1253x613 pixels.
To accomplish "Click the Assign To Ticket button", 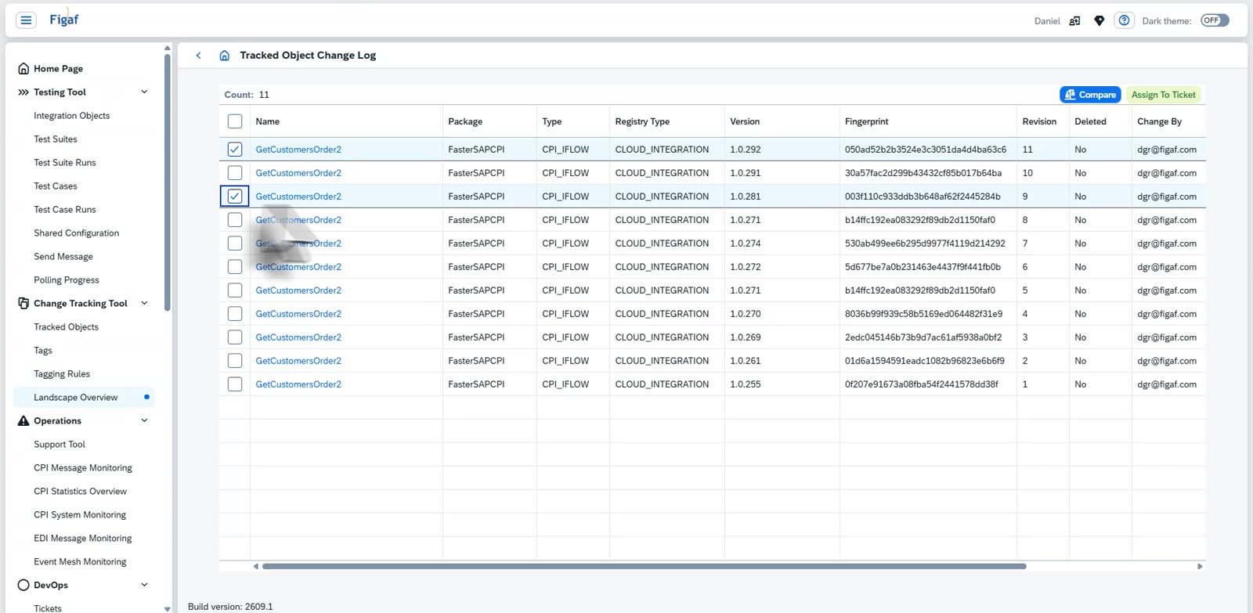I will [x=1163, y=95].
